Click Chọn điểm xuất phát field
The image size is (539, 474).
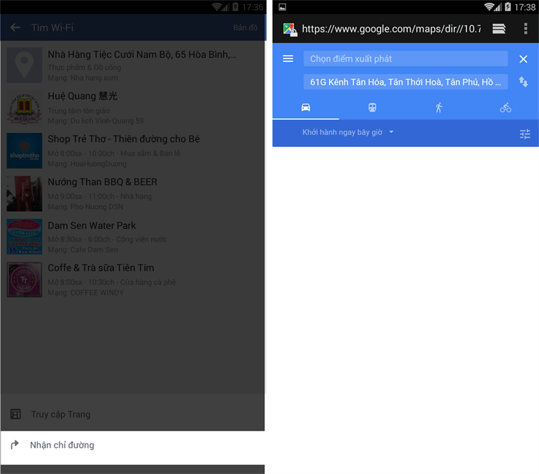(406, 59)
